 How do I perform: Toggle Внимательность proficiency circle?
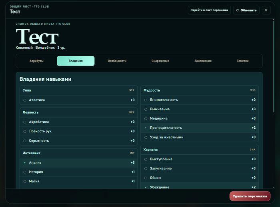[146, 100]
